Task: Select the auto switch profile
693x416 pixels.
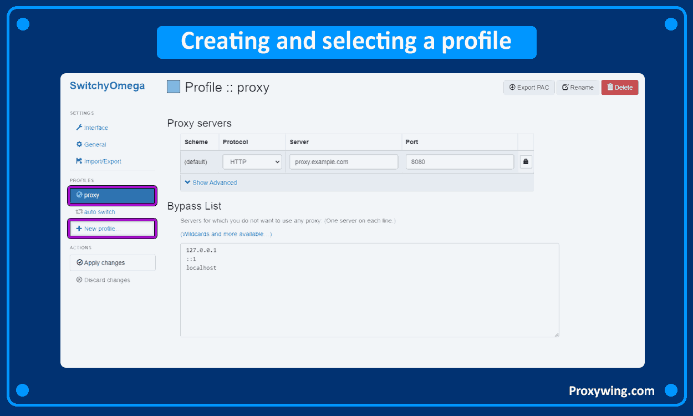Action: coord(100,211)
